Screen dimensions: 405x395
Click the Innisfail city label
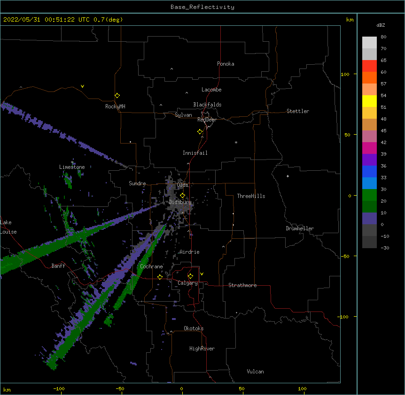195,153
